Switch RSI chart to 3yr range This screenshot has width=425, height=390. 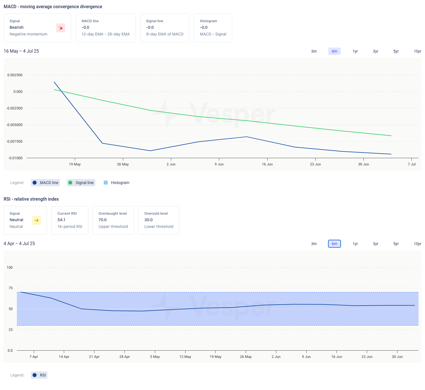click(376, 244)
